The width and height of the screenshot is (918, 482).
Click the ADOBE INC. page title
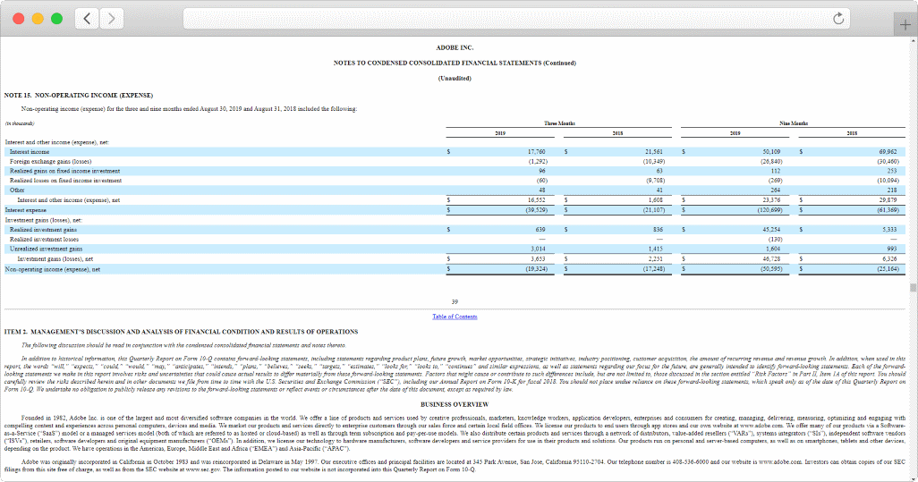[455, 47]
